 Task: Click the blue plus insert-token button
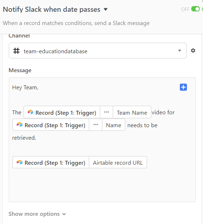coord(183,87)
